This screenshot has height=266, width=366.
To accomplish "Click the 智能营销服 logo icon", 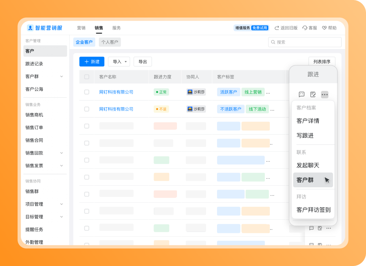I will coord(30,28).
